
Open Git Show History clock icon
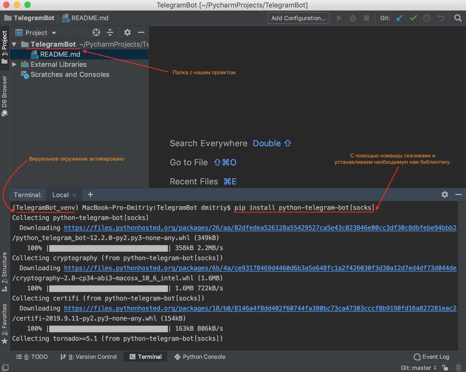[427, 18]
